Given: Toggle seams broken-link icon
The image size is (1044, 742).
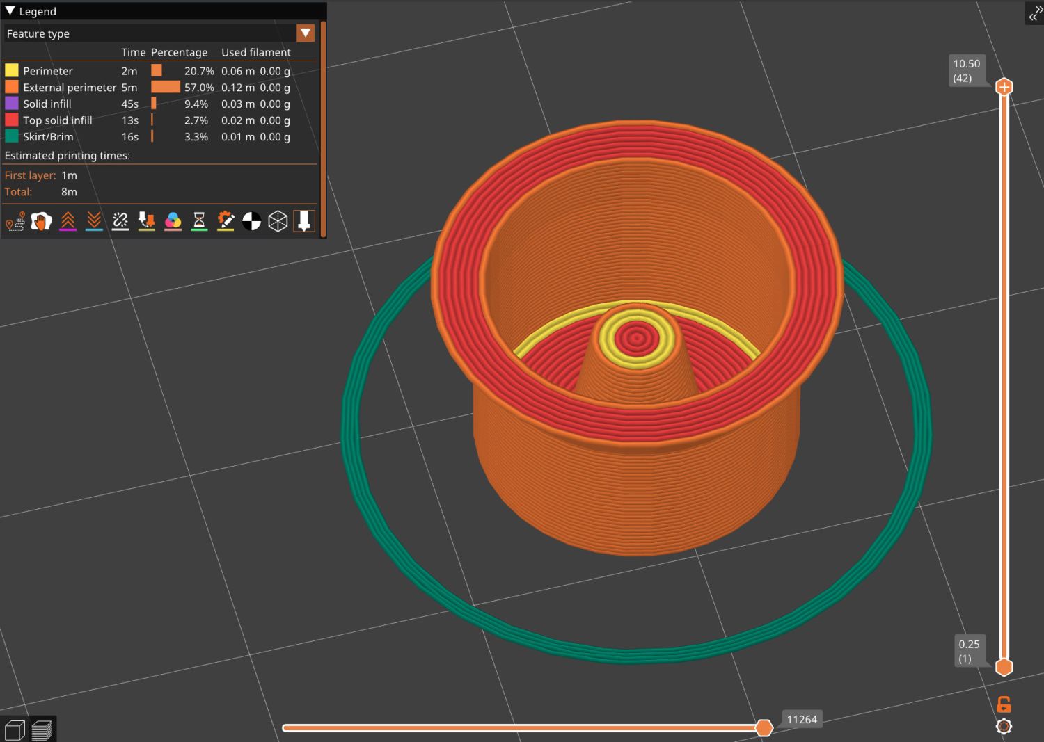Looking at the screenshot, I should [120, 221].
